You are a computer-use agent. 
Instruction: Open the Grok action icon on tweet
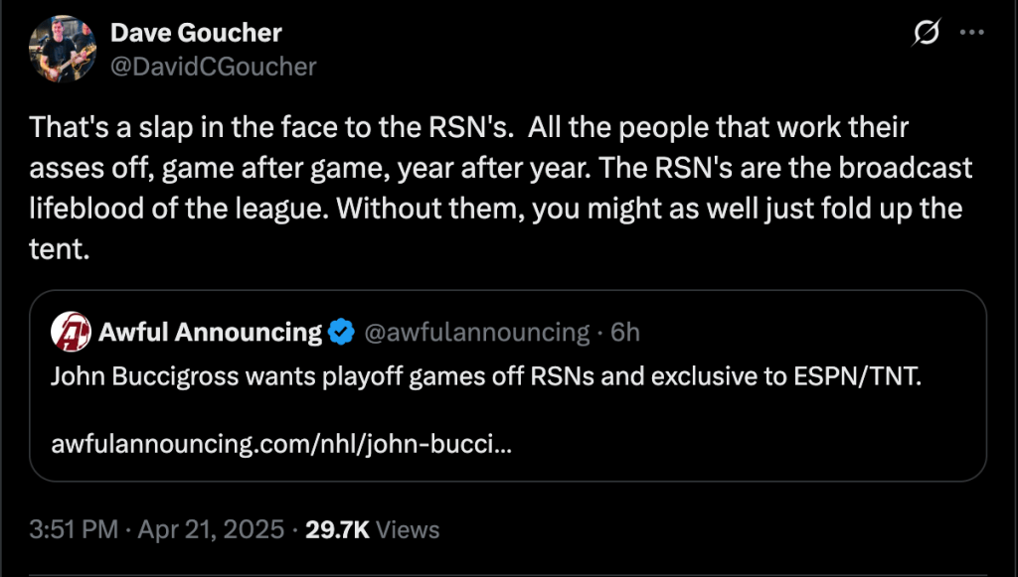point(926,34)
